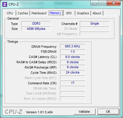Click the Cycle Time 24 clocks field

73,72
